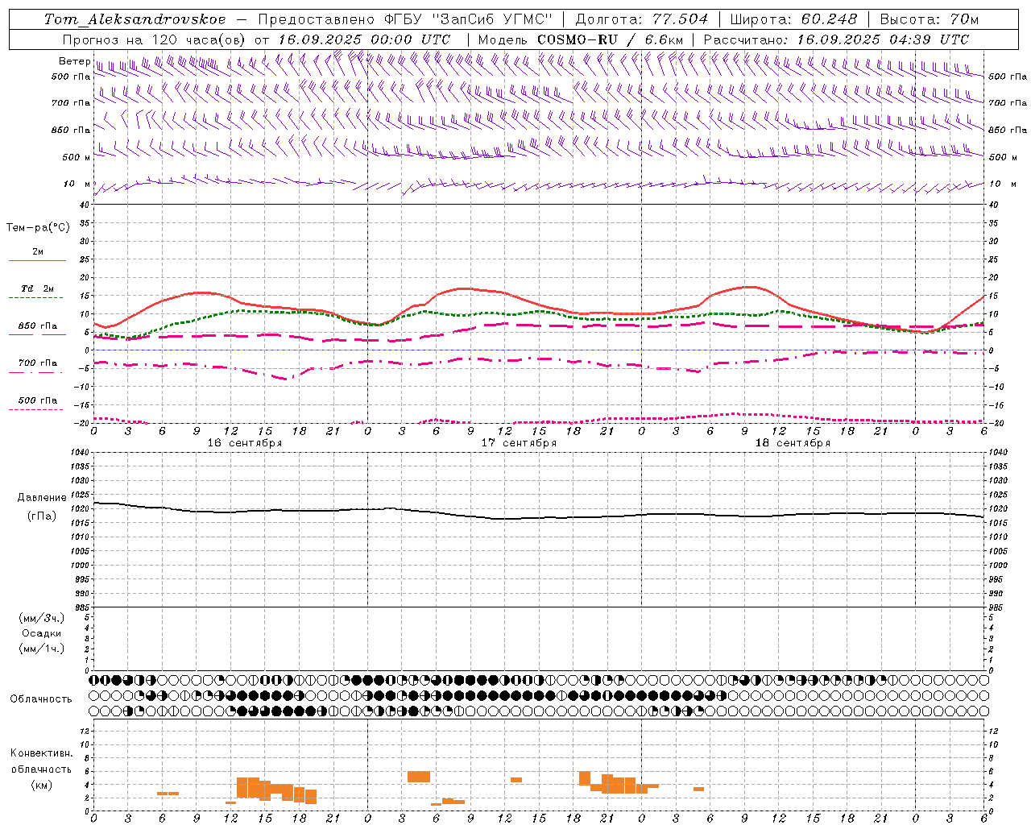This screenshot has width=1031, height=825.
Task: Select the left 500 гПа wind level label
Action: pos(71,77)
